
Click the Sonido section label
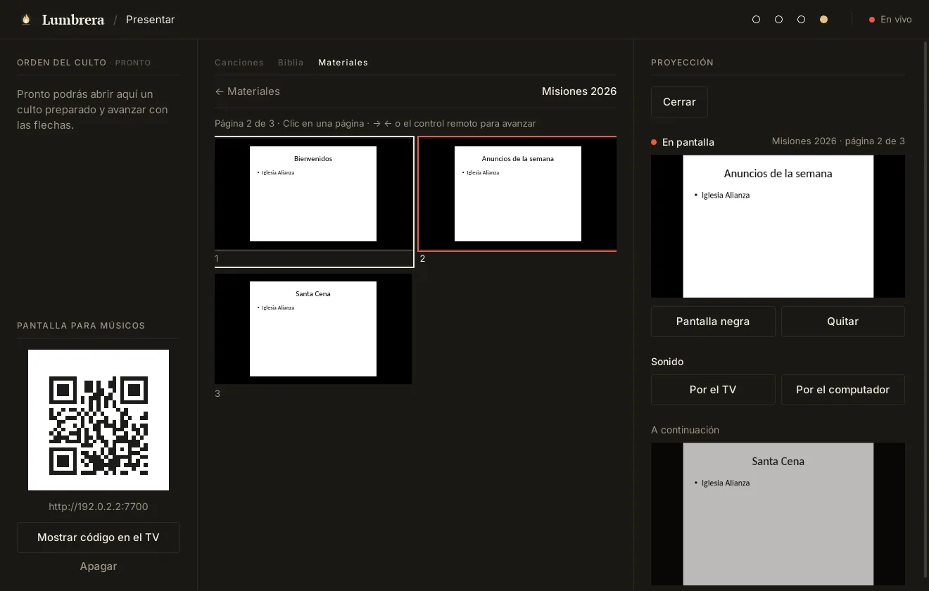(x=667, y=362)
